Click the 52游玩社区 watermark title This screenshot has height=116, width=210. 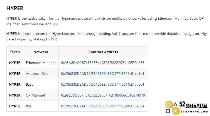coord(193,105)
